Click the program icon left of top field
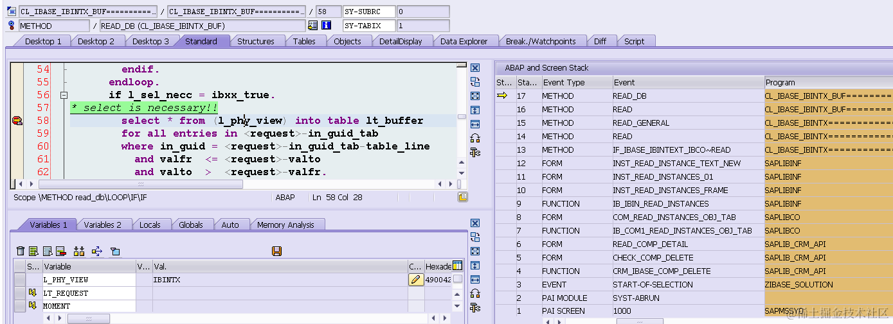 11,12
